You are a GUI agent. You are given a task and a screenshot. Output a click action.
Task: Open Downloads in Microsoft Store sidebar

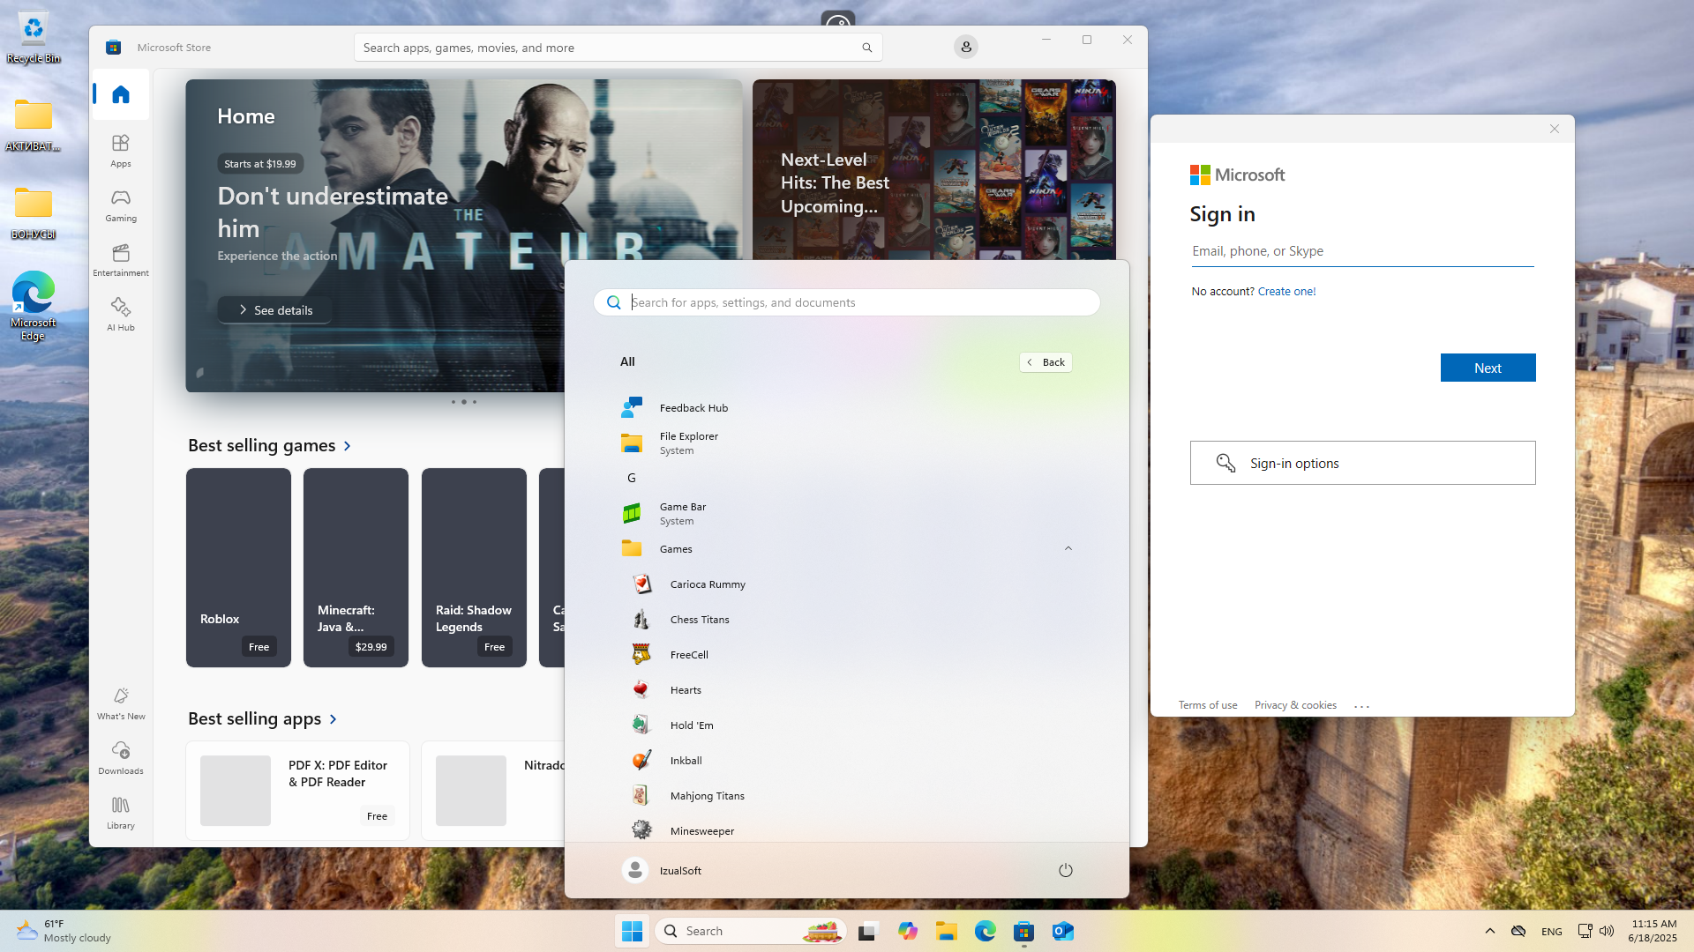[121, 758]
